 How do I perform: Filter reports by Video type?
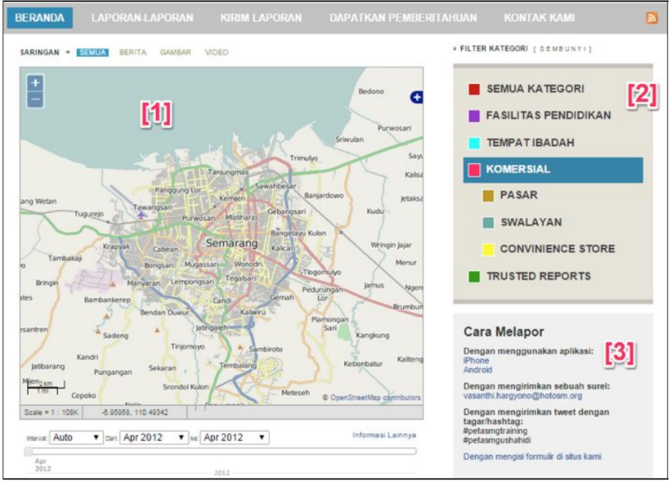pyautogui.click(x=216, y=52)
